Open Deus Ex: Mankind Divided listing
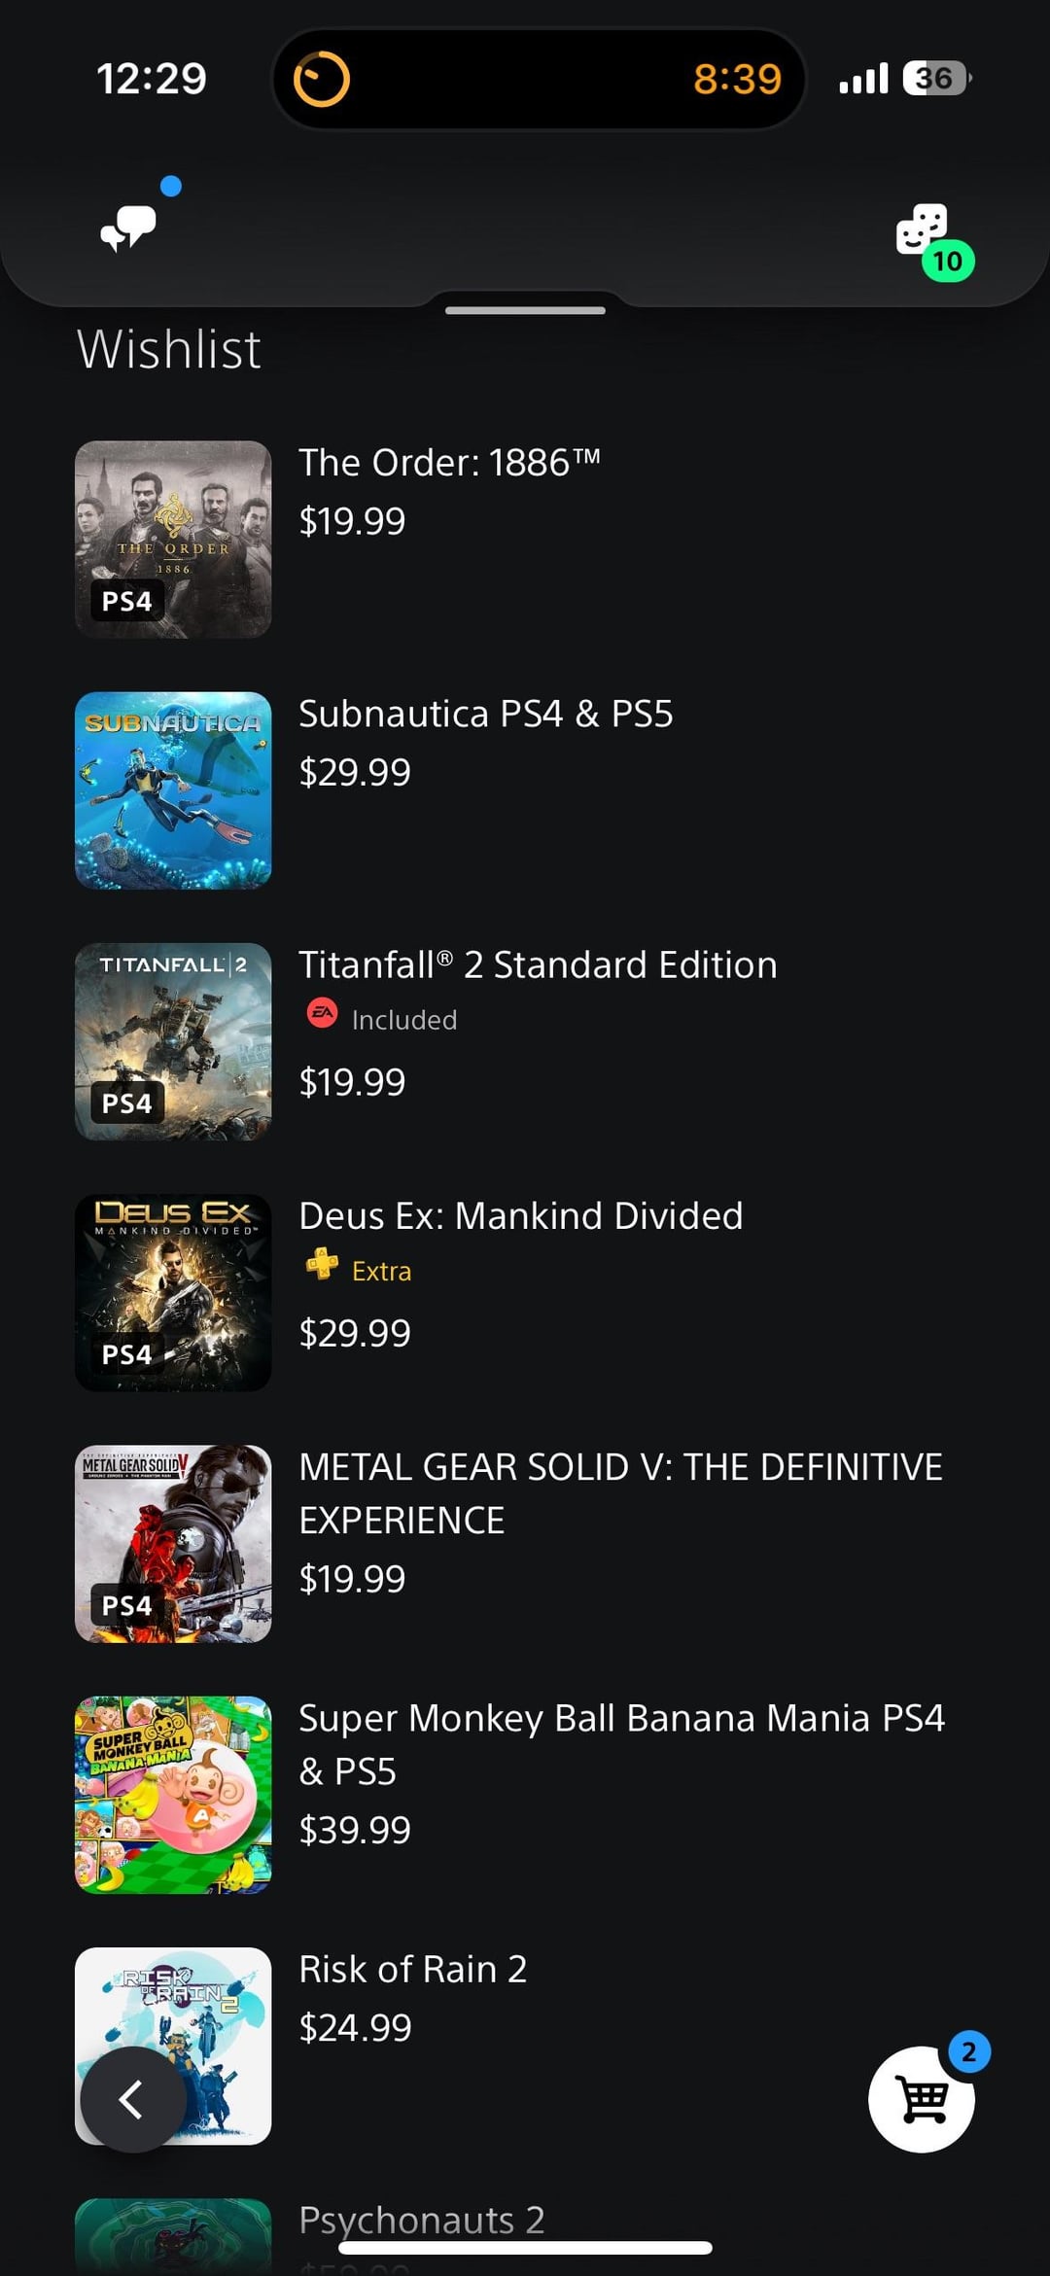 (x=520, y=1216)
